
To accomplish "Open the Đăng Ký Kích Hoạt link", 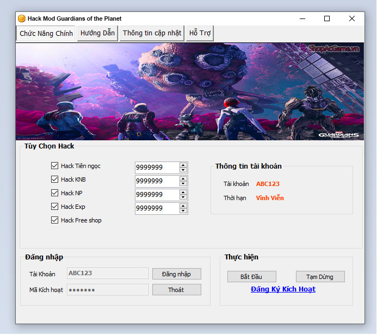I will 283,289.
